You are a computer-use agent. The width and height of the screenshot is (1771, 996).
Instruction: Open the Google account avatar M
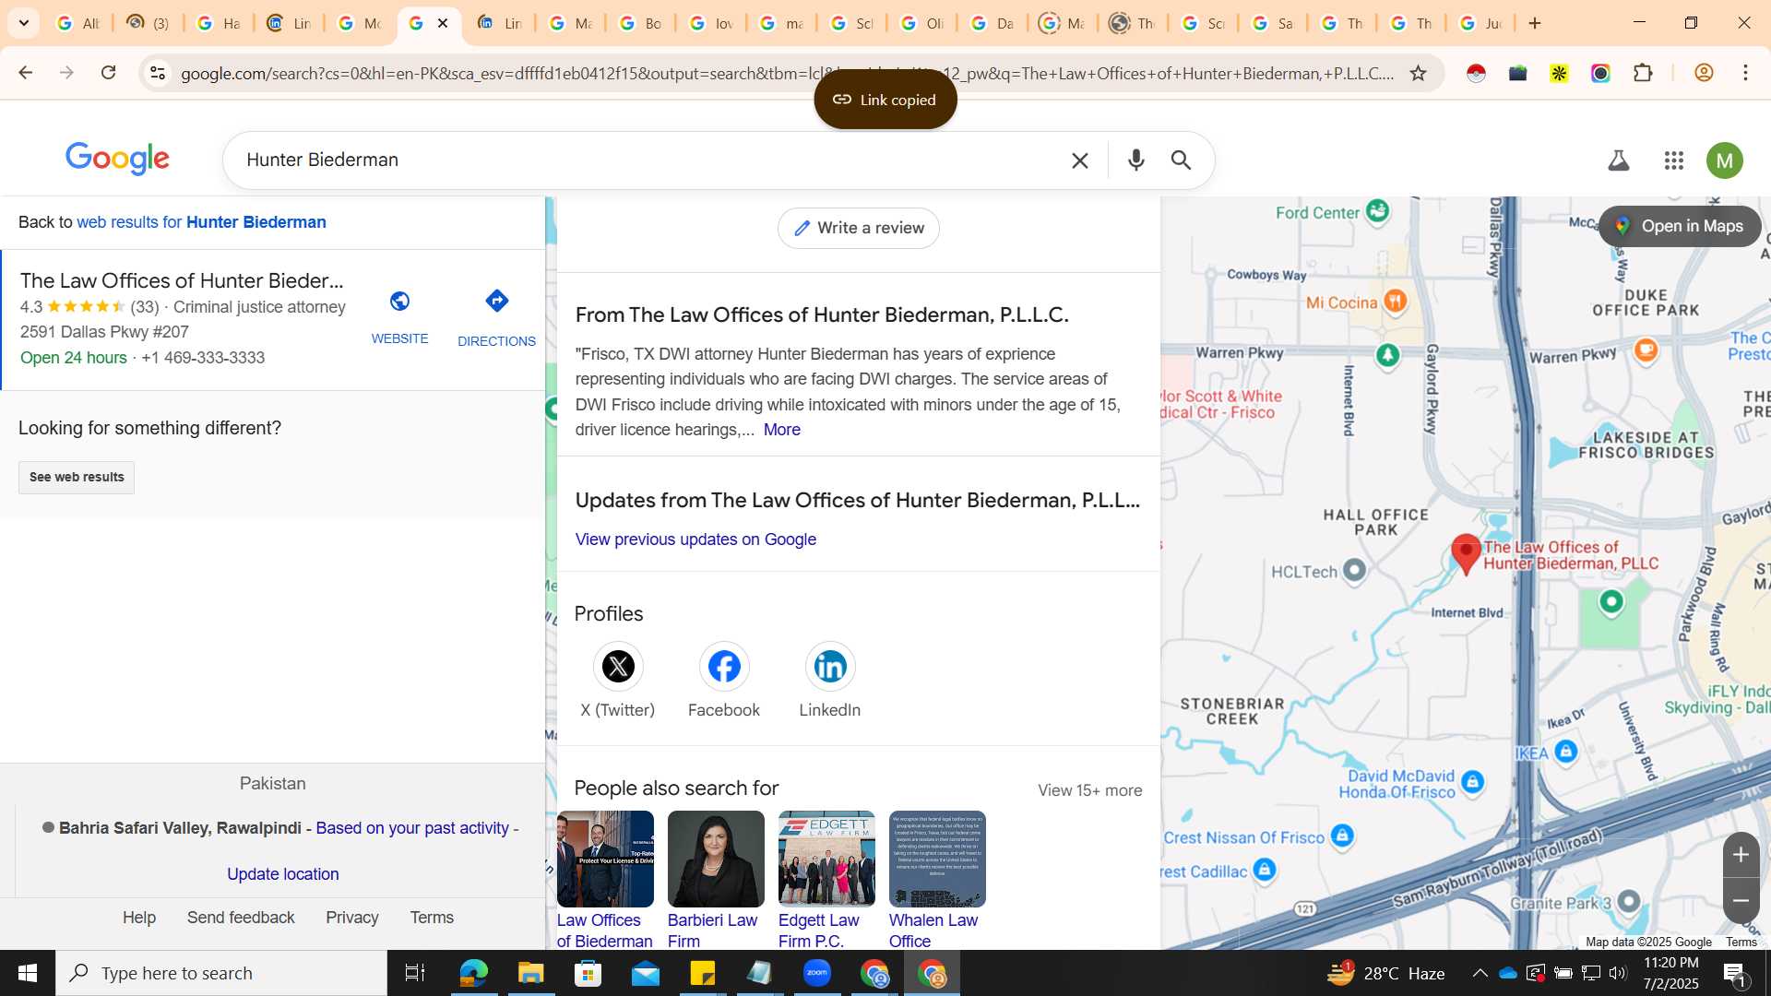pos(1725,160)
